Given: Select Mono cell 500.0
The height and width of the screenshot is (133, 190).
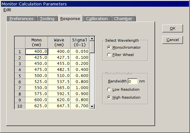Looking at the screenshot, I should tap(37, 76).
